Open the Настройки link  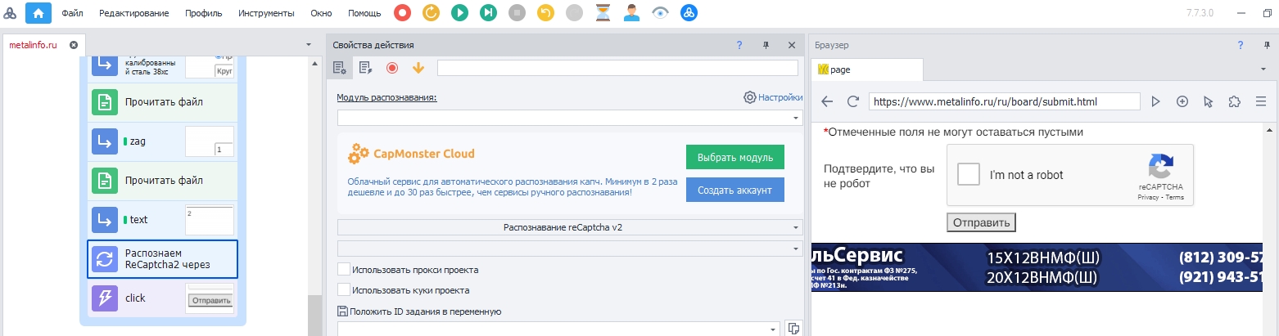pos(773,97)
